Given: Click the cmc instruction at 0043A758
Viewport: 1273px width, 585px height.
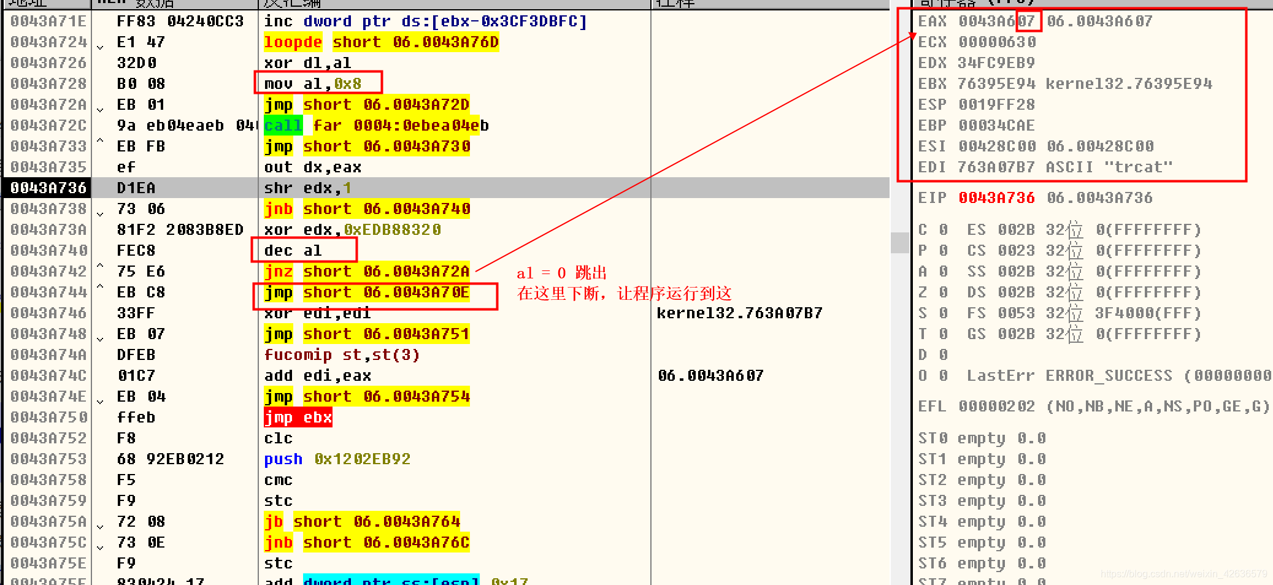Looking at the screenshot, I should pyautogui.click(x=278, y=480).
